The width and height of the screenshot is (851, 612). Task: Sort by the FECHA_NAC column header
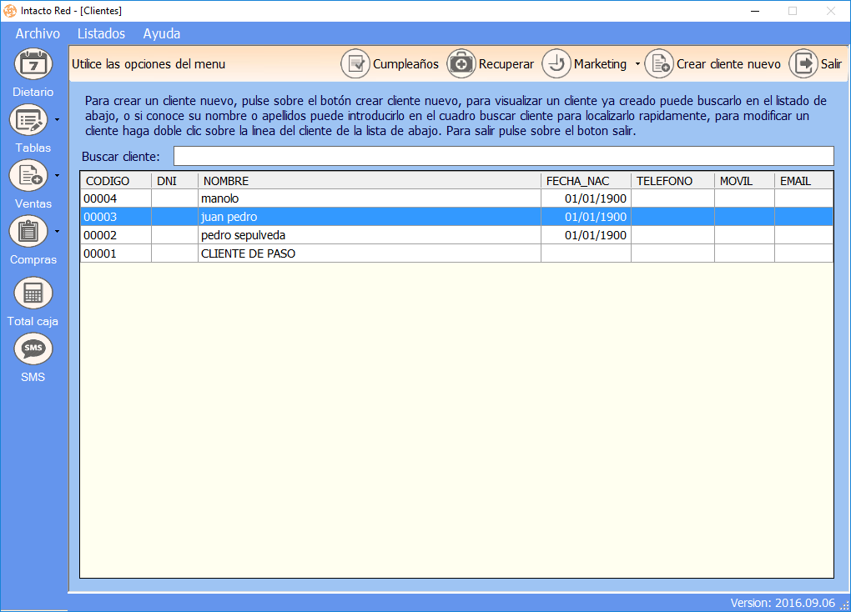[586, 181]
